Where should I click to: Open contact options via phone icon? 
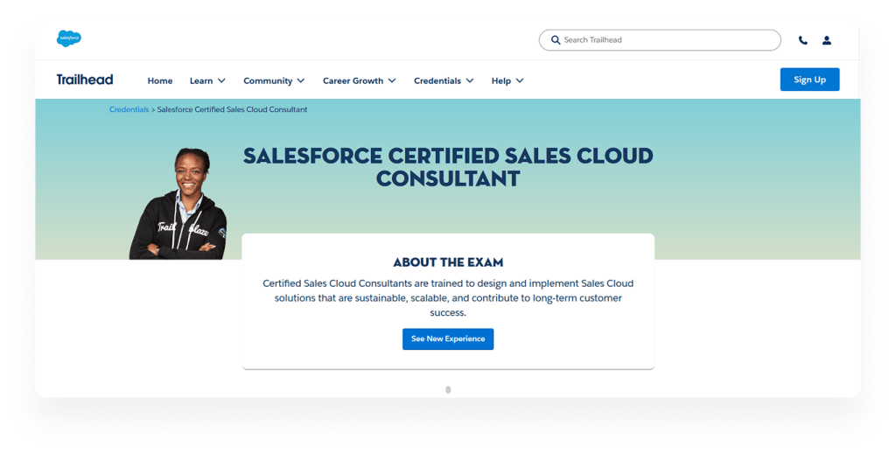[x=803, y=40]
